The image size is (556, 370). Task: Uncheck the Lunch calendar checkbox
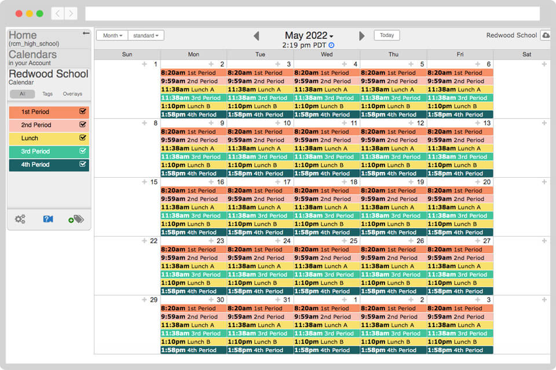(83, 138)
